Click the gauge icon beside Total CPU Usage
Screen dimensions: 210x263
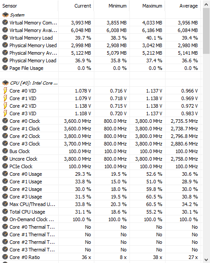coord(5,212)
